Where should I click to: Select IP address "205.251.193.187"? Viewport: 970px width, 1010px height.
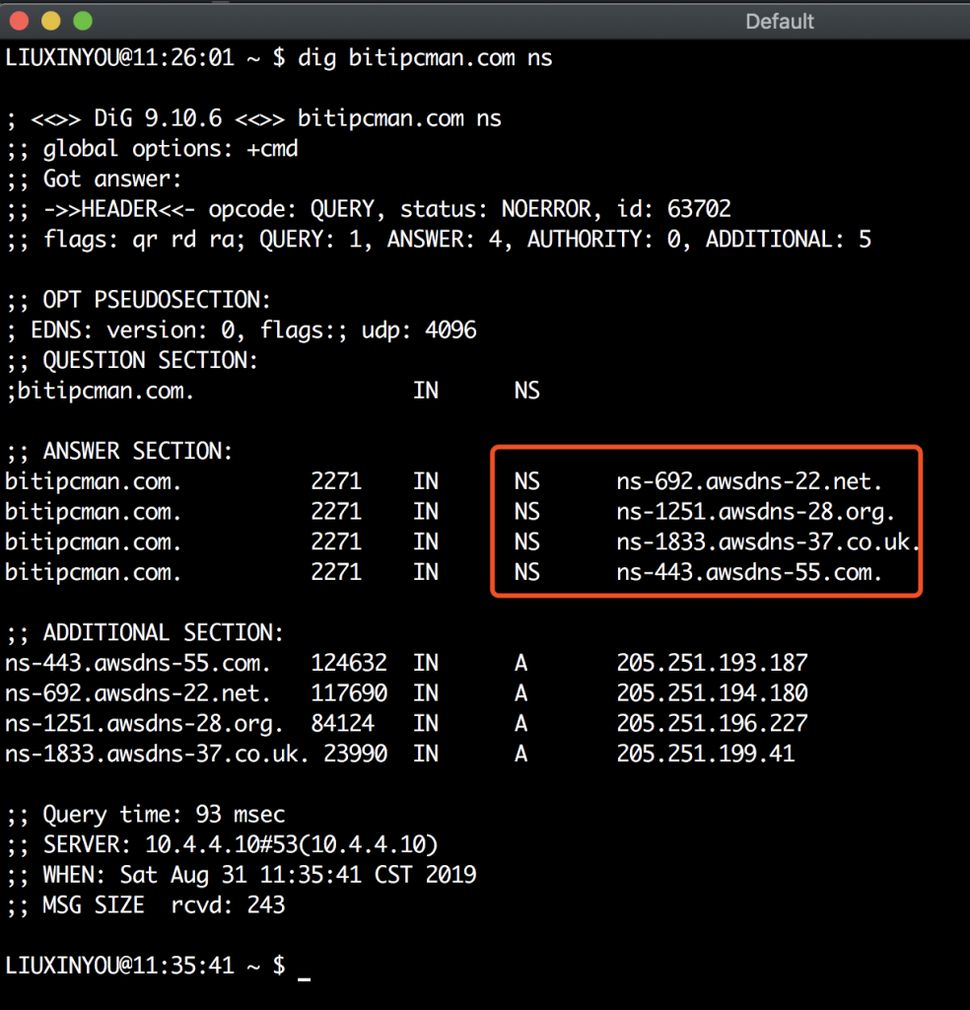click(712, 664)
